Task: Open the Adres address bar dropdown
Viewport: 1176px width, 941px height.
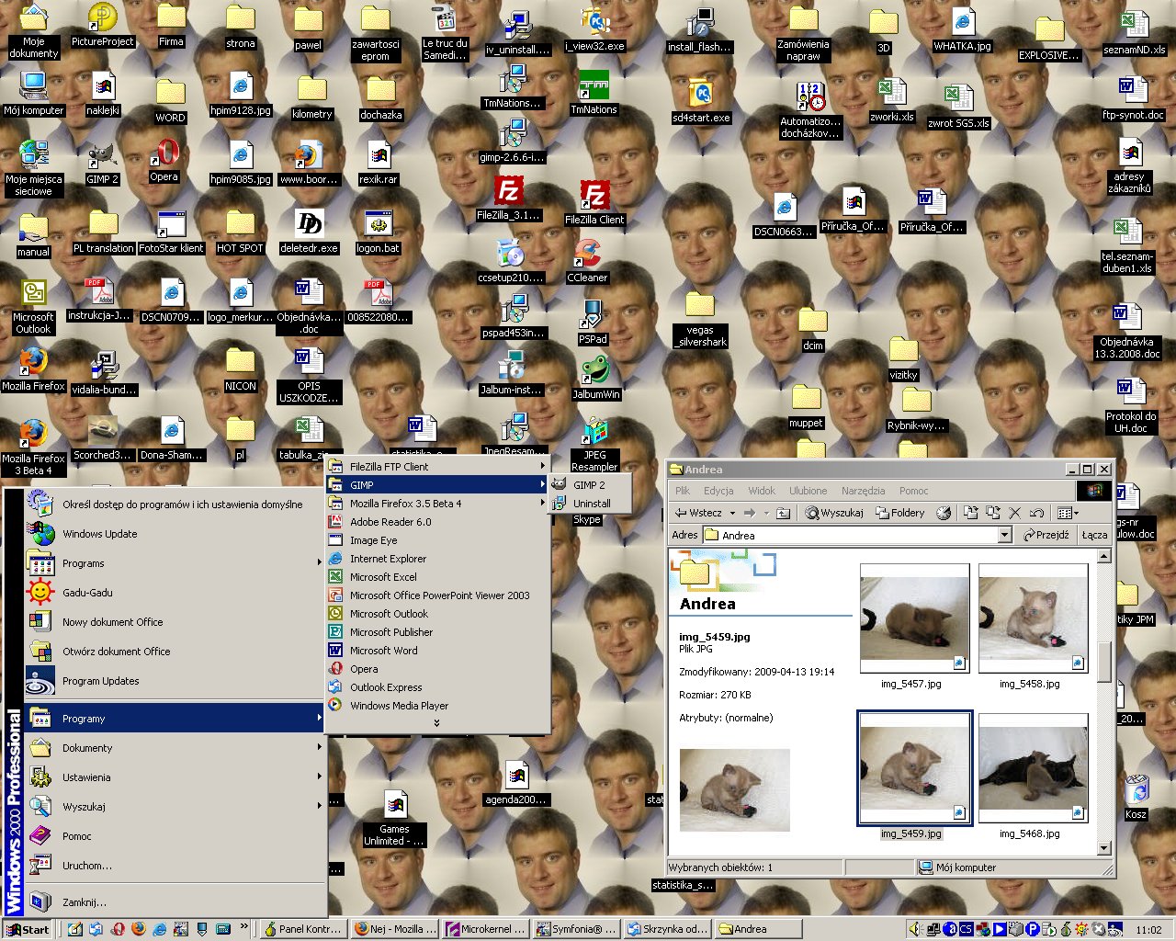Action: [x=1004, y=536]
